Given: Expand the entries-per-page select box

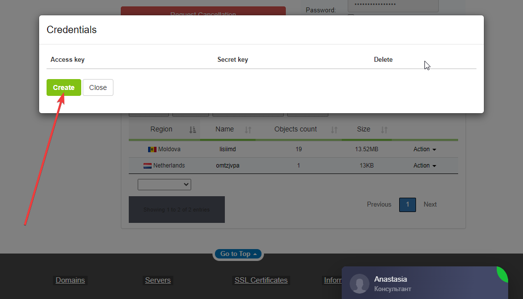Looking at the screenshot, I should tap(164, 184).
